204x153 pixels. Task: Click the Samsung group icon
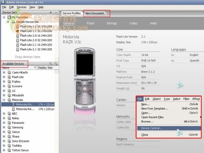(9, 127)
